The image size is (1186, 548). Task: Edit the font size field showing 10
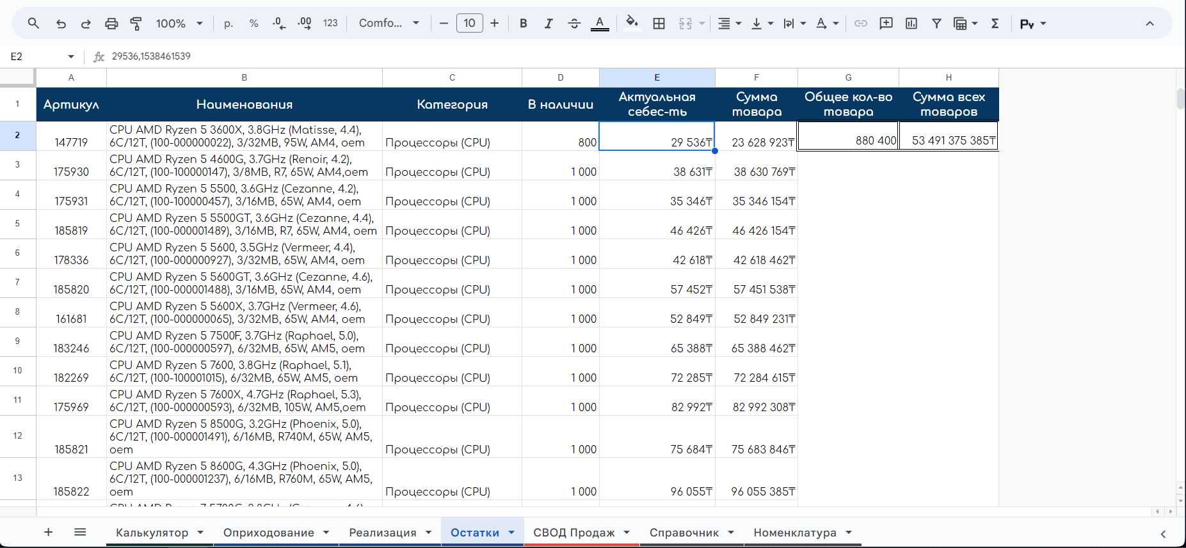(469, 23)
